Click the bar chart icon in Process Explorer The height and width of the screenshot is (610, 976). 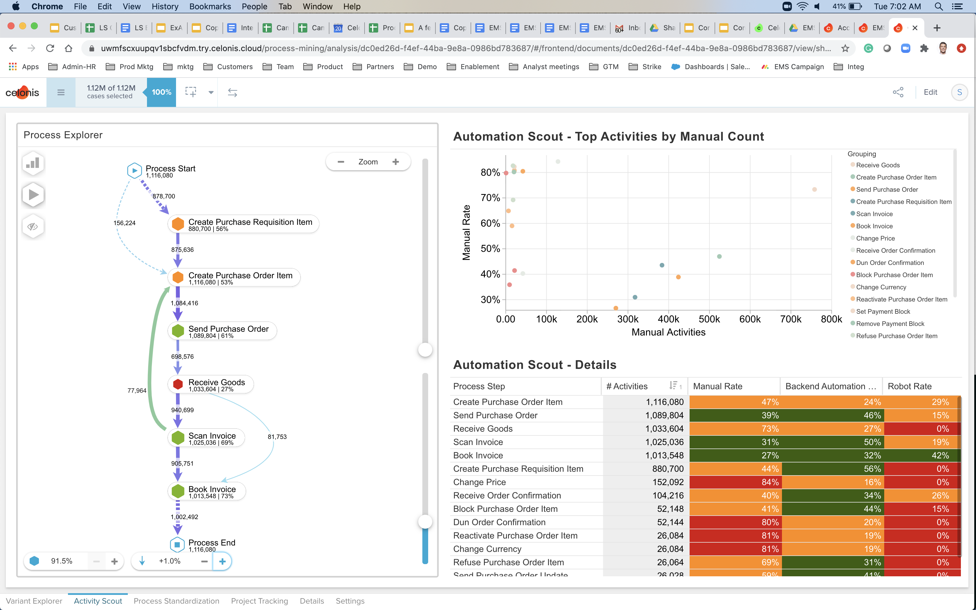(33, 163)
